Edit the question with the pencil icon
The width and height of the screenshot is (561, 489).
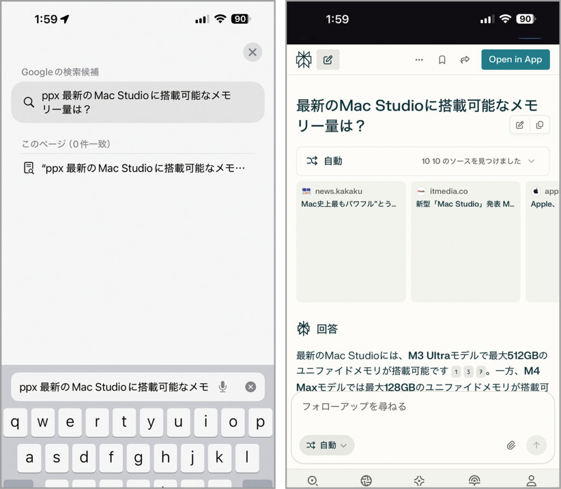pyautogui.click(x=520, y=125)
